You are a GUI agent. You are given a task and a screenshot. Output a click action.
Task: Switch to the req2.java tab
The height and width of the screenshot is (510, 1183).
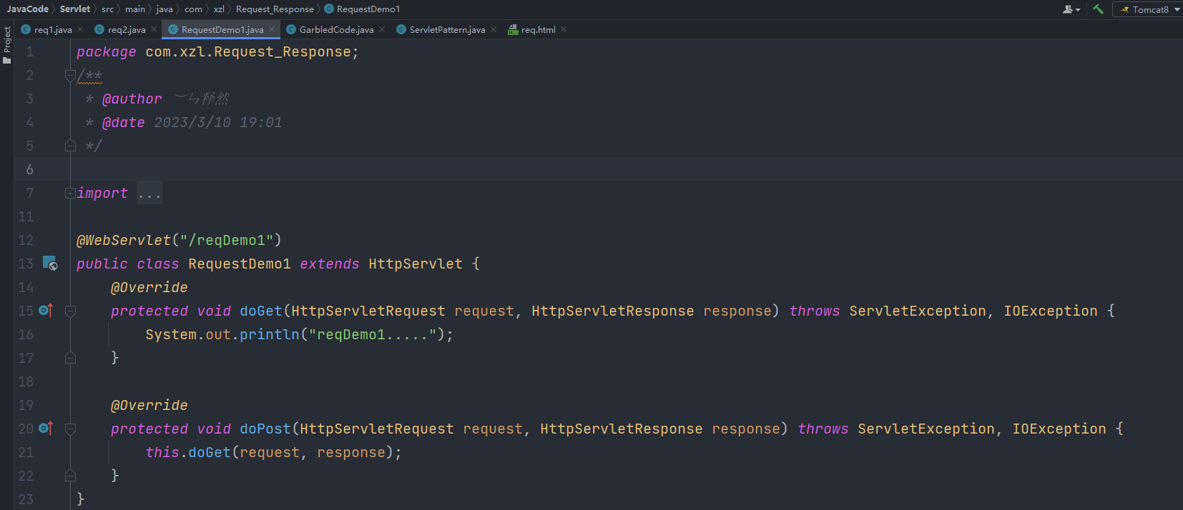coord(126,29)
